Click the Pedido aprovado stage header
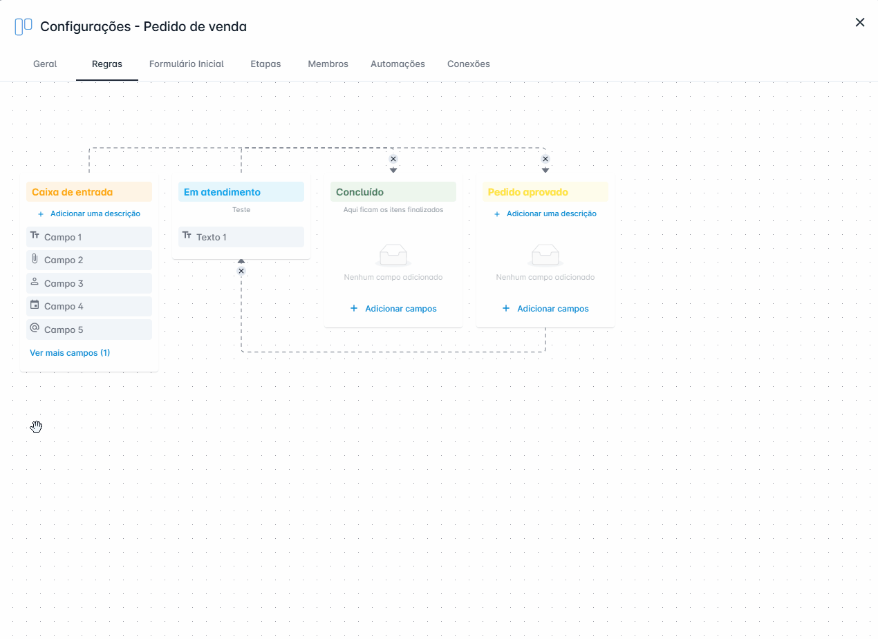 tap(545, 192)
